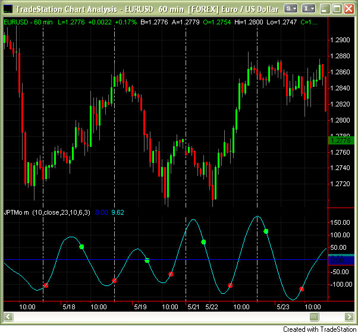Click the Hi=1.2800 status text

point(249,22)
